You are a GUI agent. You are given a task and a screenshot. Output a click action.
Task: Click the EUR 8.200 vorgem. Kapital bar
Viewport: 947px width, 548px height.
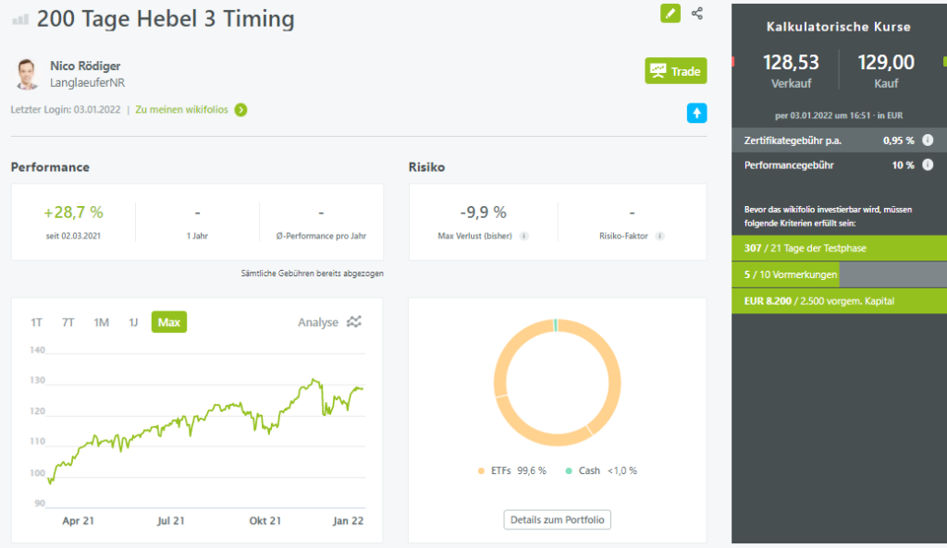pos(839,301)
